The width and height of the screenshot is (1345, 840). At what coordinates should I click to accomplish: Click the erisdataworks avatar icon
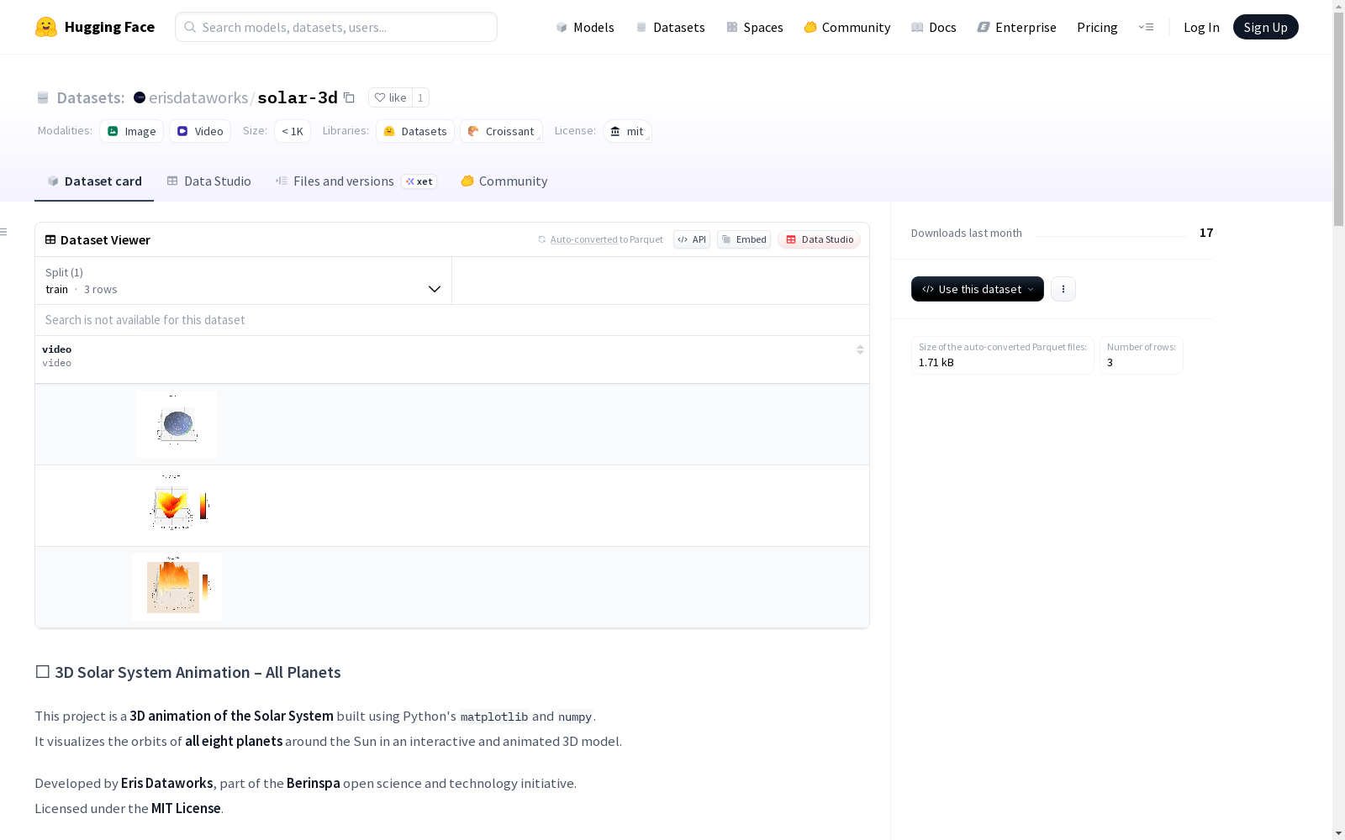(x=140, y=97)
